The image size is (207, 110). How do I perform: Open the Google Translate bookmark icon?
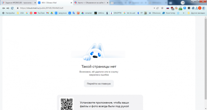point(74,13)
